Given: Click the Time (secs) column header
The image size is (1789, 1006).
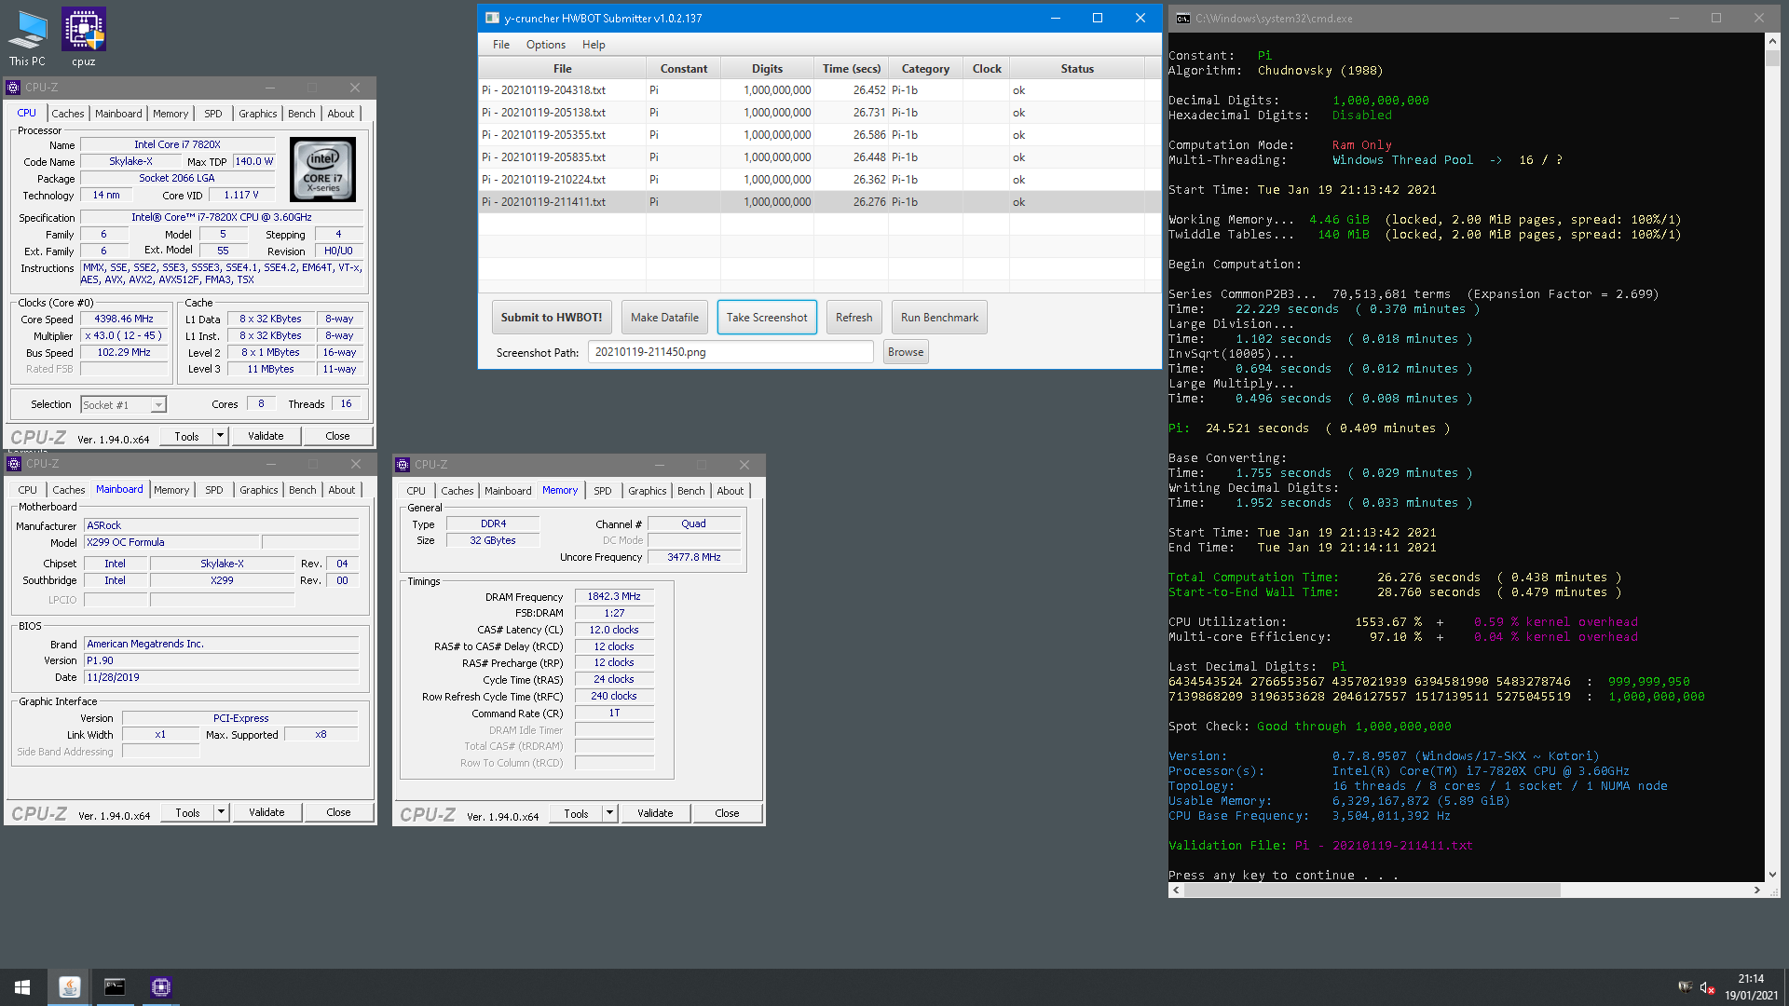Looking at the screenshot, I should pyautogui.click(x=851, y=68).
